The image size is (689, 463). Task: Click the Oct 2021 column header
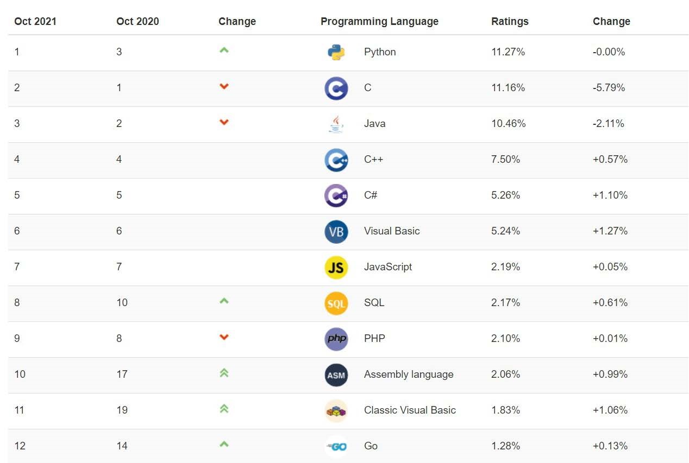35,22
